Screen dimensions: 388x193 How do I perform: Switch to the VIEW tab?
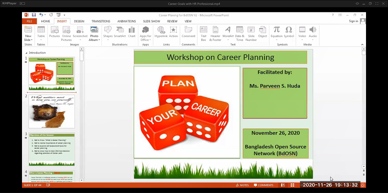pyautogui.click(x=188, y=21)
